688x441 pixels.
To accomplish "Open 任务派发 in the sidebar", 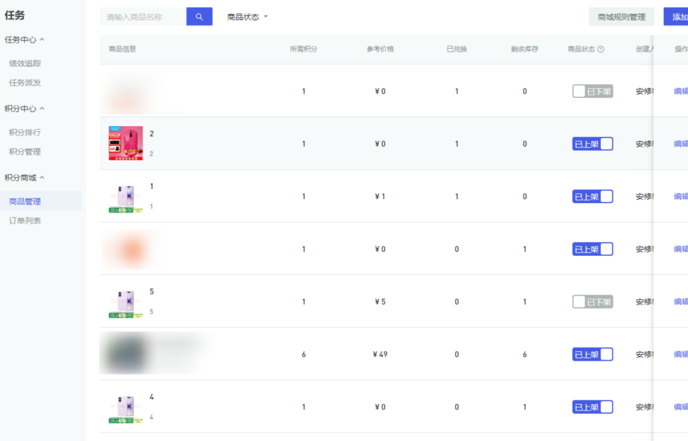I will coord(25,83).
